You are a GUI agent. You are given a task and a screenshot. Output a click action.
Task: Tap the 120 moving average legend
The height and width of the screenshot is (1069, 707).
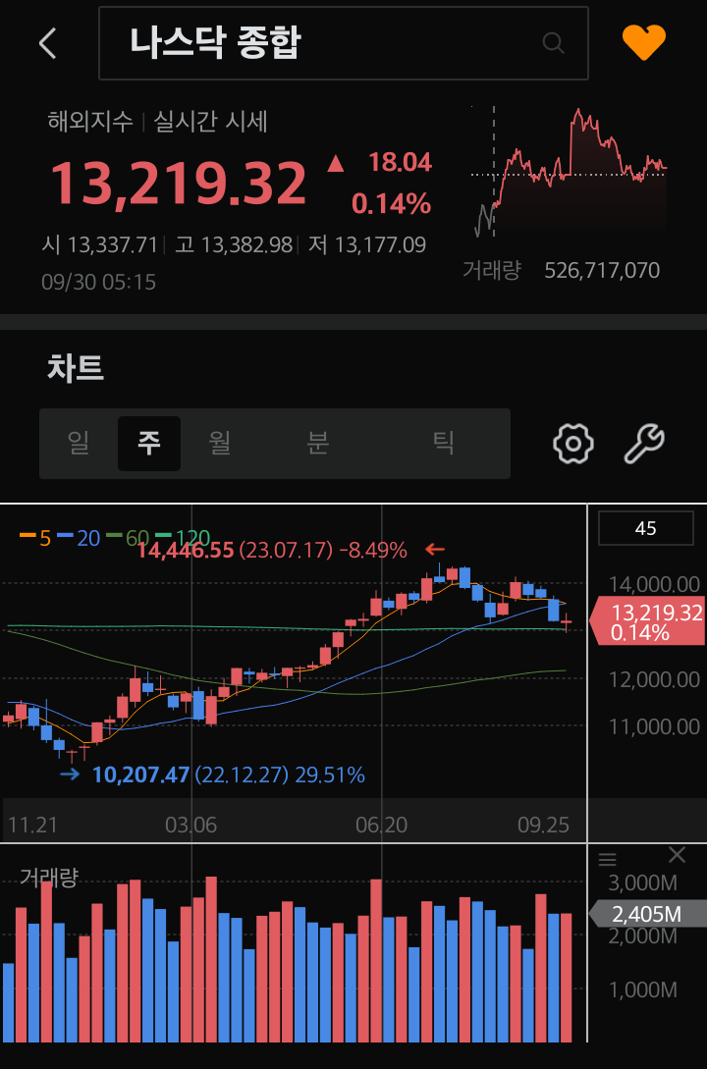pos(183,538)
